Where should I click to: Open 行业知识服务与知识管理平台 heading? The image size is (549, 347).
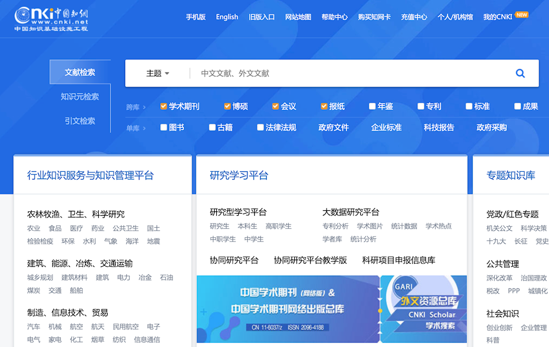(x=91, y=175)
